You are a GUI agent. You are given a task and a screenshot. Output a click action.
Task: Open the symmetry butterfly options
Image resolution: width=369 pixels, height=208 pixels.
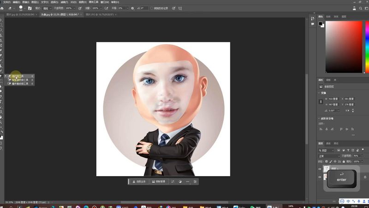coord(180,8)
